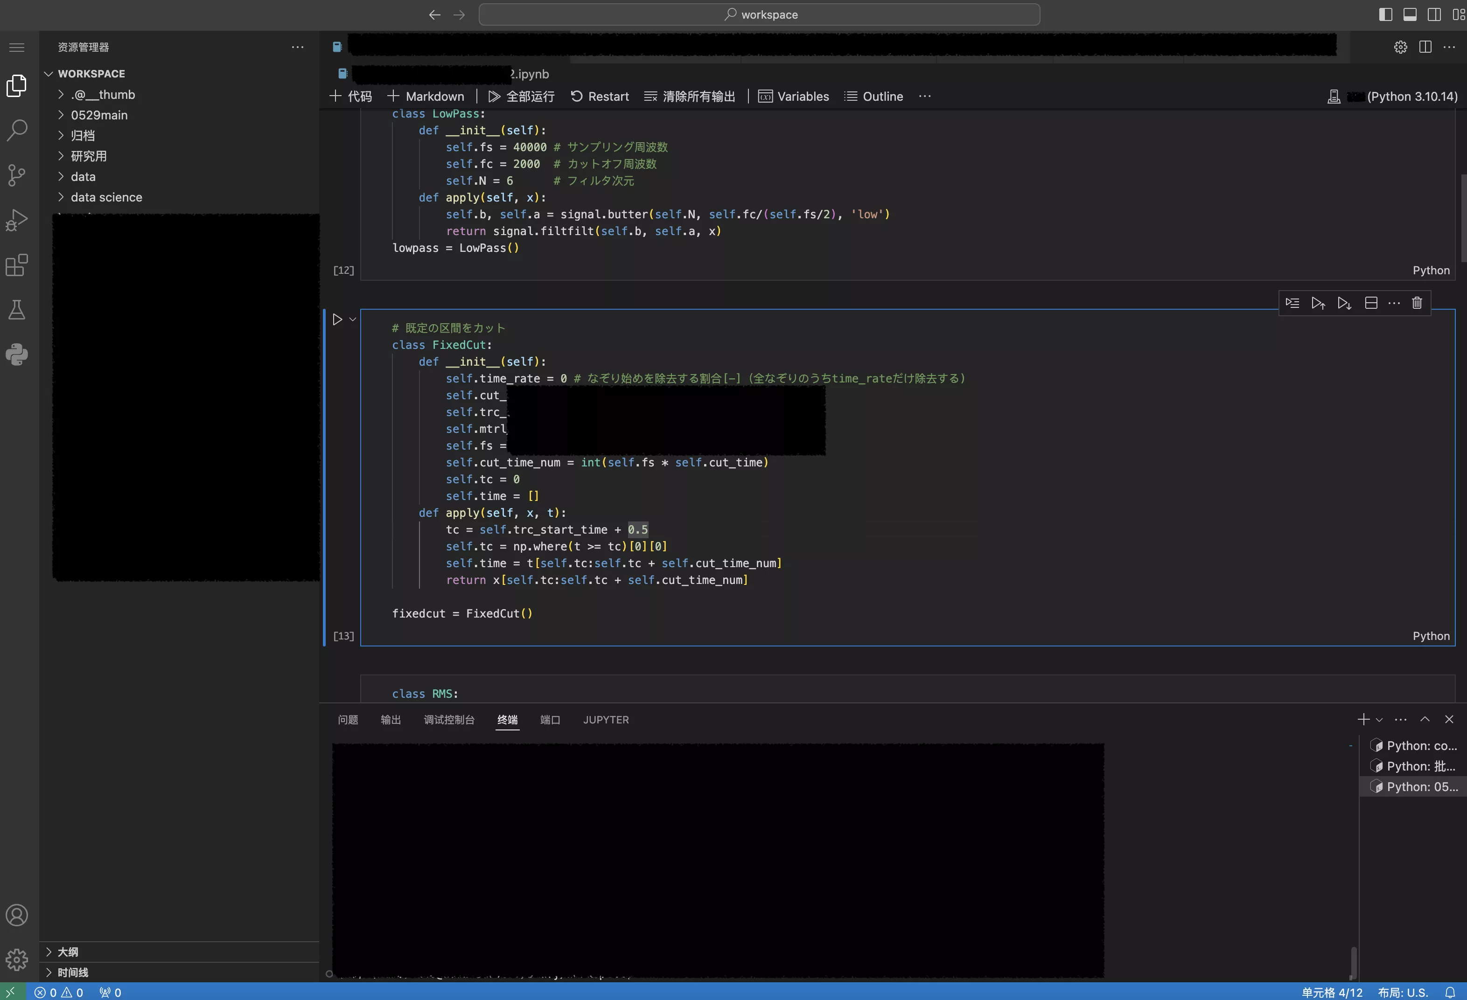The width and height of the screenshot is (1467, 1000).
Task: Expand the 大纲 outline section
Action: (179, 951)
